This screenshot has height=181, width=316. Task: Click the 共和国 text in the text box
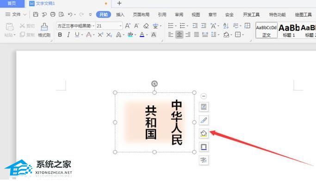coord(151,122)
